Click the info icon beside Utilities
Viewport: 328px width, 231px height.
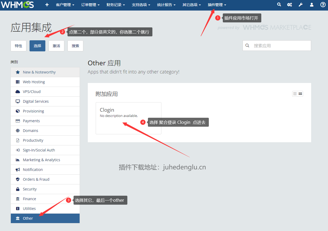pos(18,209)
